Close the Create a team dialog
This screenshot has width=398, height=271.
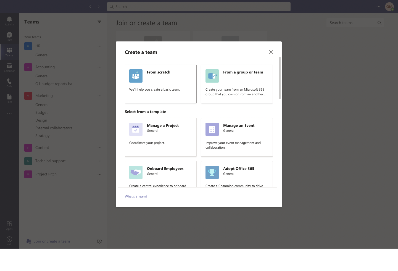pyautogui.click(x=271, y=52)
